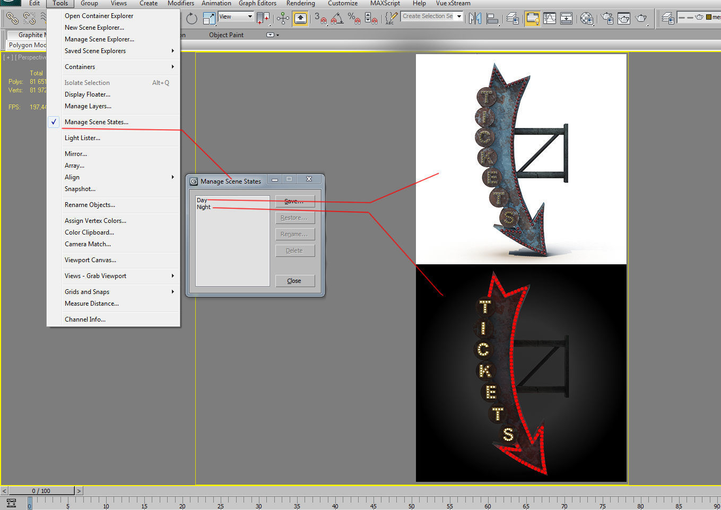The image size is (721, 510).
Task: Click the time slider showing 0 / 100
Action: [x=41, y=491]
